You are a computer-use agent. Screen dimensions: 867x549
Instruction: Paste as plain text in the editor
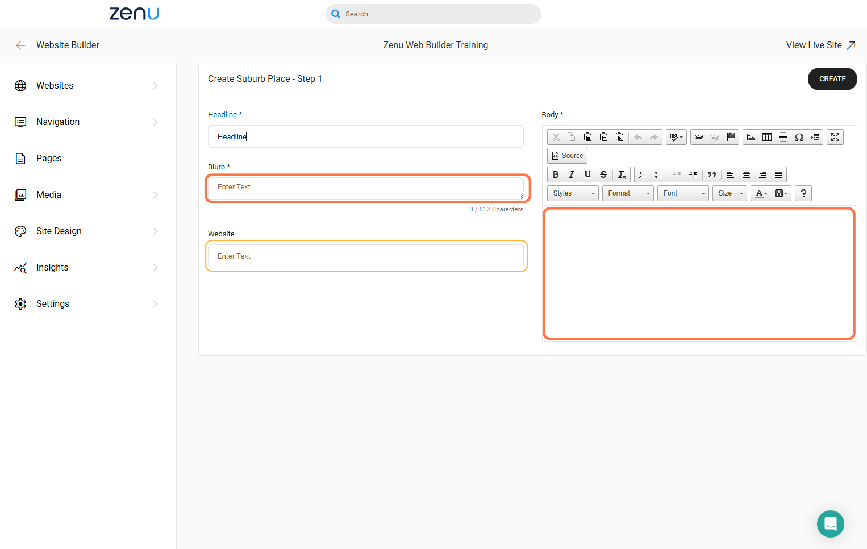(604, 137)
